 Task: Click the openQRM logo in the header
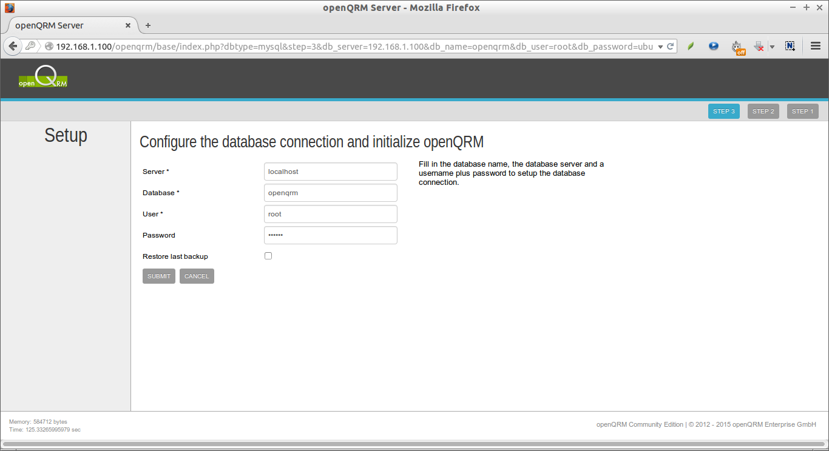[42, 77]
